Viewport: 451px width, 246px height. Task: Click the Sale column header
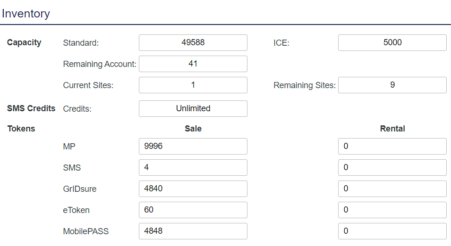pos(193,129)
